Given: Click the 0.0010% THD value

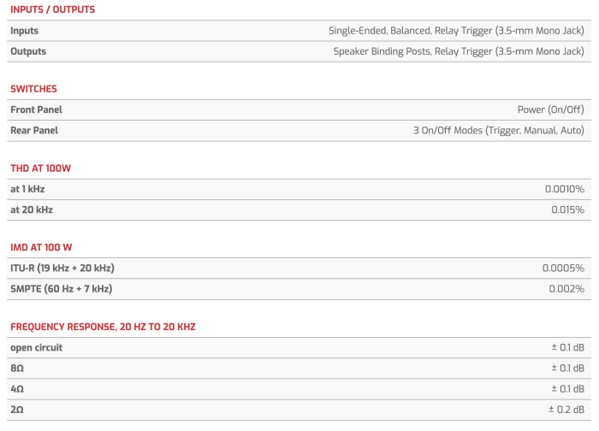Looking at the screenshot, I should 564,189.
